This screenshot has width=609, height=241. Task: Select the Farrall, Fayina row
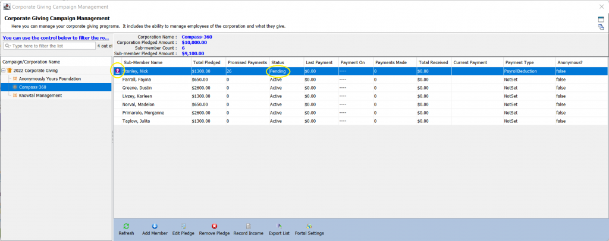pyautogui.click(x=361, y=80)
